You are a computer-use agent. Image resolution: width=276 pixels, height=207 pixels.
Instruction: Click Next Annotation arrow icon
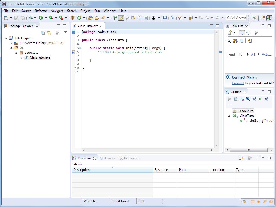tap(179, 18)
